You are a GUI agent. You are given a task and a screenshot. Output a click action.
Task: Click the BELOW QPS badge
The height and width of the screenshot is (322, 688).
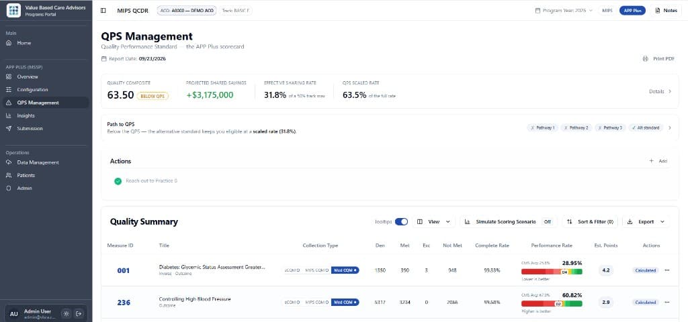(153, 96)
